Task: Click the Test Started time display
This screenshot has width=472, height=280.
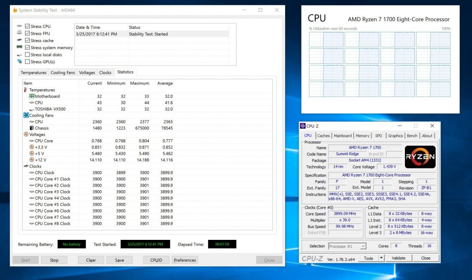Action: point(145,244)
